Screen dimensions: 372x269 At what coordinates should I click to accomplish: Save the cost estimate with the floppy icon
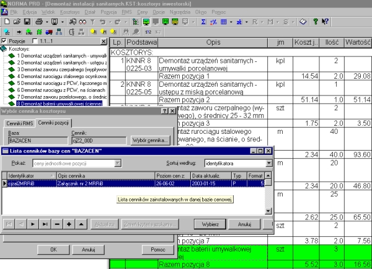(x=26, y=21)
